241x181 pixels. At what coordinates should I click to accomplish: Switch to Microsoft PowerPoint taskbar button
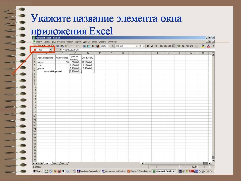(x=139, y=171)
